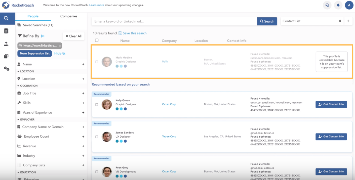Toggle Hide suppression list eye link

60,53
